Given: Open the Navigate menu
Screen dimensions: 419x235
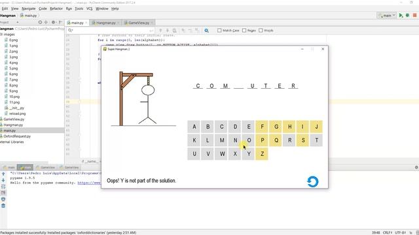Looking at the screenshot, I should (x=29, y=8).
